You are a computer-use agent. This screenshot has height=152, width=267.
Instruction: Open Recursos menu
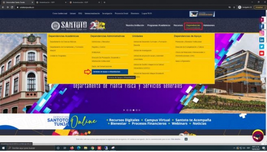[x=178, y=25]
